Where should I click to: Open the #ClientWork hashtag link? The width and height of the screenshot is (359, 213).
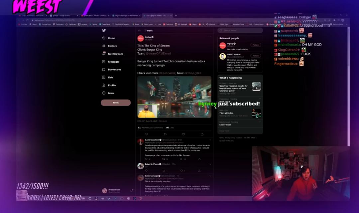click(167, 73)
